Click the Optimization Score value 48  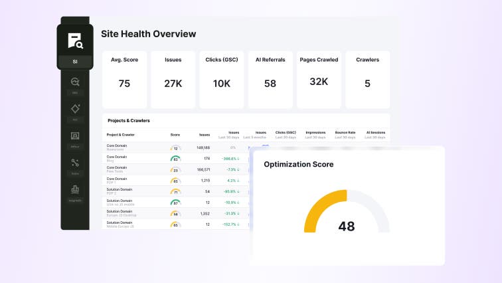coord(347,227)
